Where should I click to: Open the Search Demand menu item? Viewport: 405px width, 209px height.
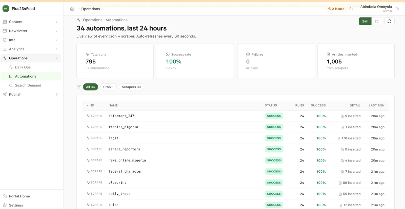31,85
